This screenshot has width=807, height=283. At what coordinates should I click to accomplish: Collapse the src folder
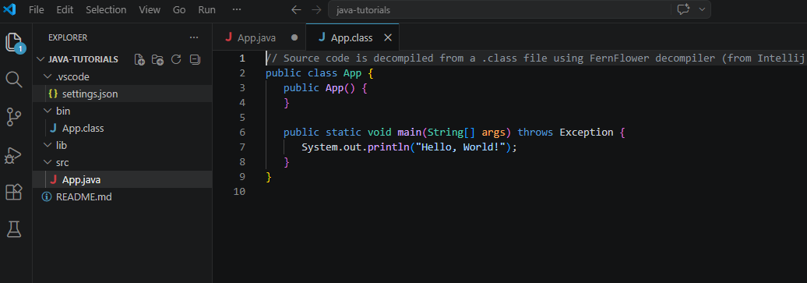coord(48,162)
